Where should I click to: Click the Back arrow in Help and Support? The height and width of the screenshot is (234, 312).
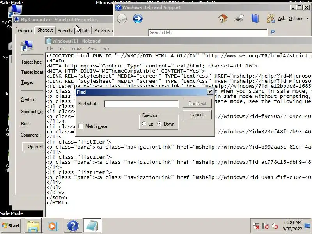pyautogui.click(x=122, y=19)
